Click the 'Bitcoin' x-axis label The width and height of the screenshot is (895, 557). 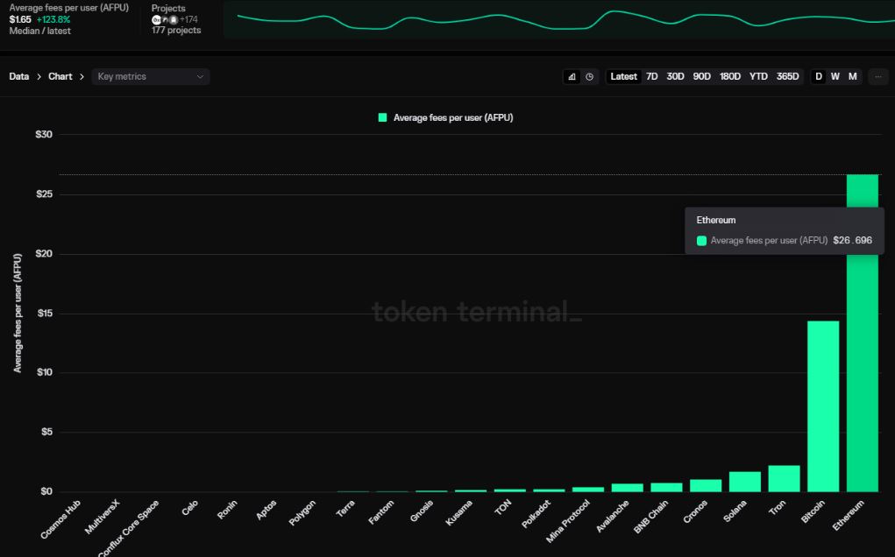813,512
